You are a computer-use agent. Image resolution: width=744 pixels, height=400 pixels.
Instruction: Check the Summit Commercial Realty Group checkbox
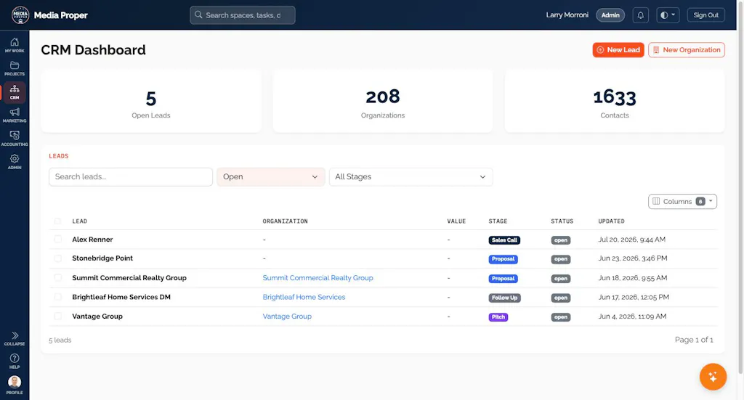[58, 278]
